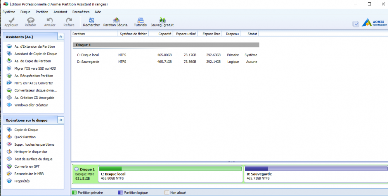Screen dimensions: 388x196
Task: Open Partition Sécuris. toolbar icon
Action: point(116,20)
